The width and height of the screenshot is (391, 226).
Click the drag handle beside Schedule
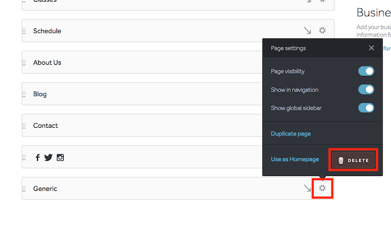point(24,31)
